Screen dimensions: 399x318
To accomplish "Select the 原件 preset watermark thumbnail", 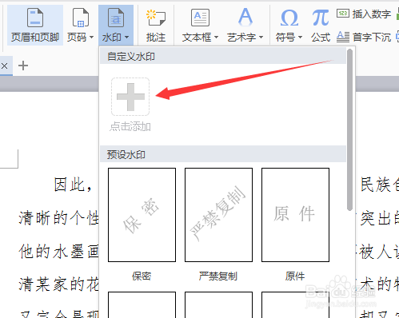I will [295, 215].
